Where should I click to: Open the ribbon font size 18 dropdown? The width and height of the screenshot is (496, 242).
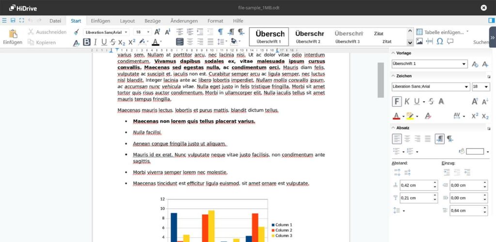click(148, 32)
